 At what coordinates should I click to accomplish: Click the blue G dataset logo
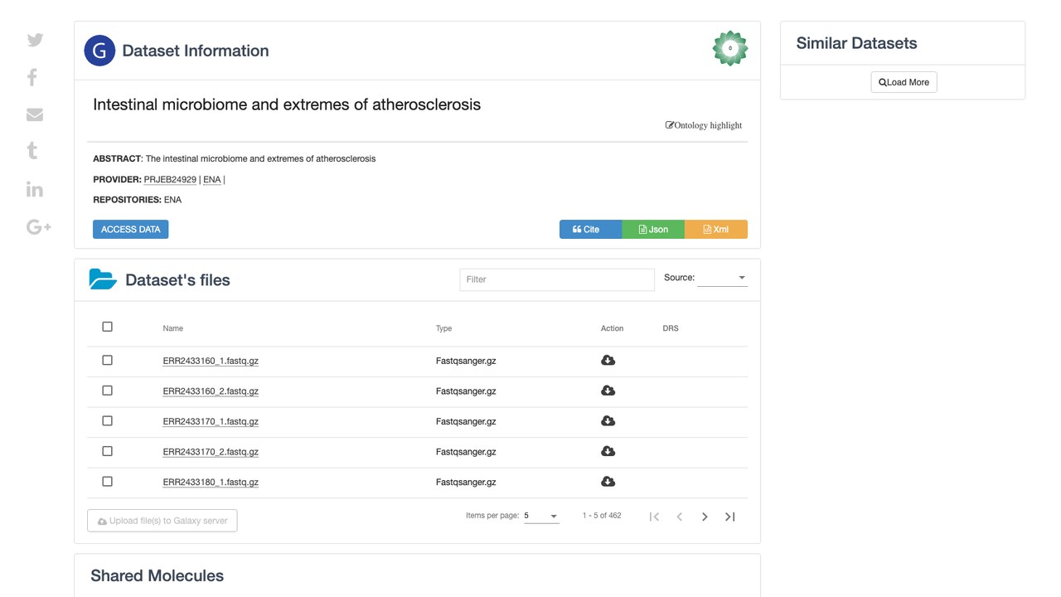coord(99,51)
